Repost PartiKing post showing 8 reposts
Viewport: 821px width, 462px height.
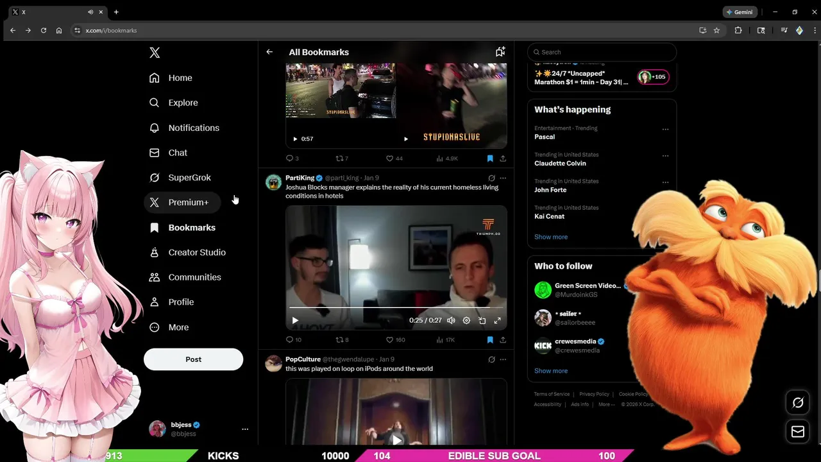tap(342, 340)
